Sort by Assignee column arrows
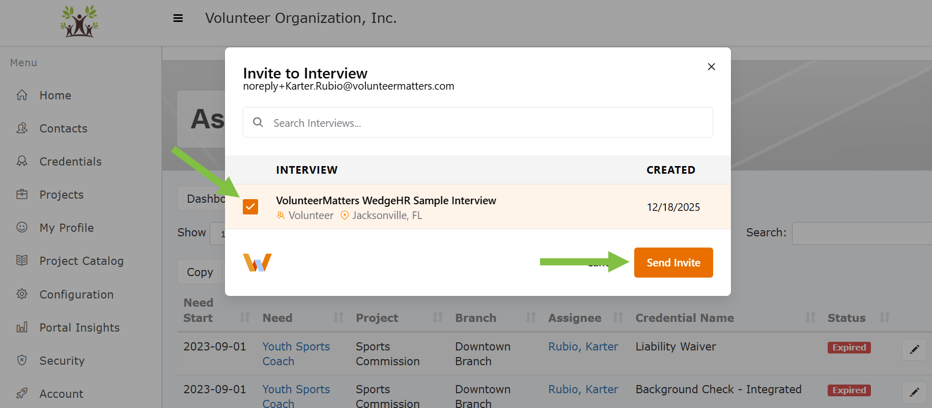The image size is (932, 408). (x=618, y=317)
